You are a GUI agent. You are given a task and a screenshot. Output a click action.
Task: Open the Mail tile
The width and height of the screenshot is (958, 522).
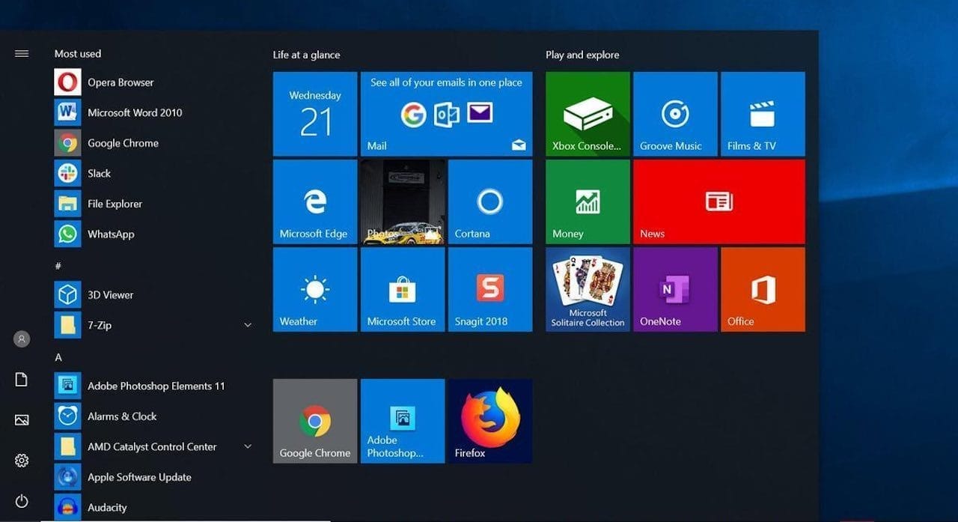tap(447, 114)
